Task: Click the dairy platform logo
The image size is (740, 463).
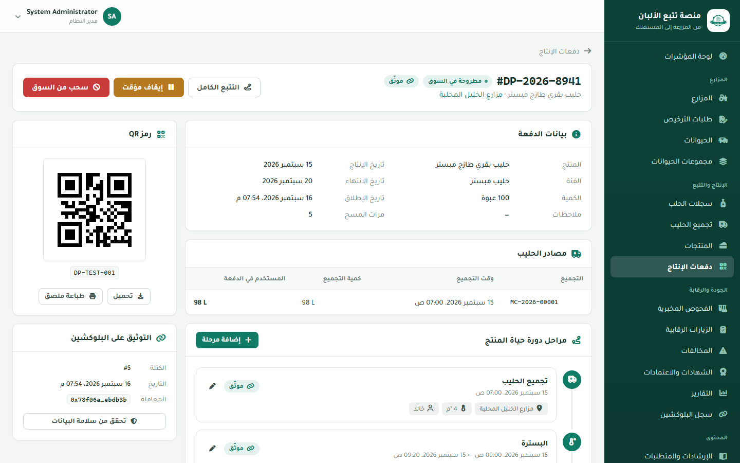Action: pyautogui.click(x=718, y=21)
